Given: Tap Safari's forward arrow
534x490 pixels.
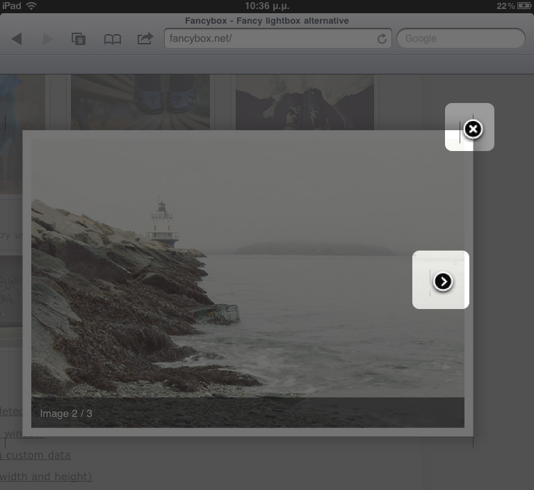Looking at the screenshot, I should (48, 39).
